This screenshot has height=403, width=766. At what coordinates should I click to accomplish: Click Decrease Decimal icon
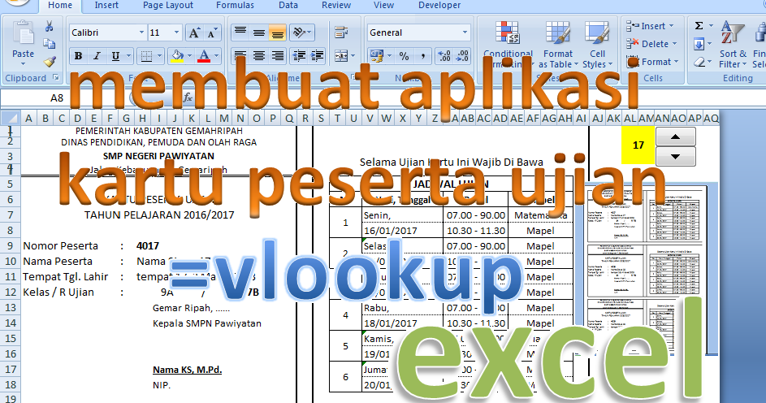pos(462,56)
